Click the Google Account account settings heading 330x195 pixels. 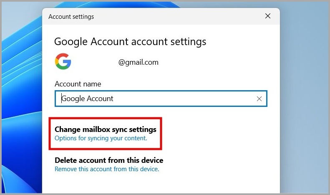(130, 42)
